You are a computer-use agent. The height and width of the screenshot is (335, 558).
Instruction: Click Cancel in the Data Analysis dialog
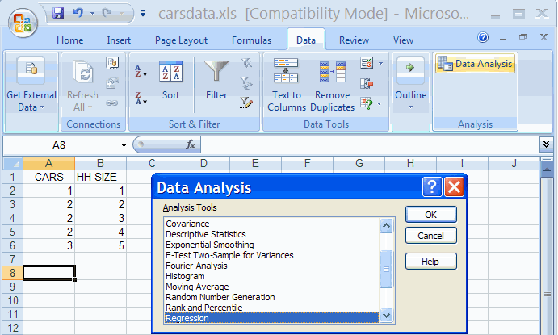[x=430, y=237]
